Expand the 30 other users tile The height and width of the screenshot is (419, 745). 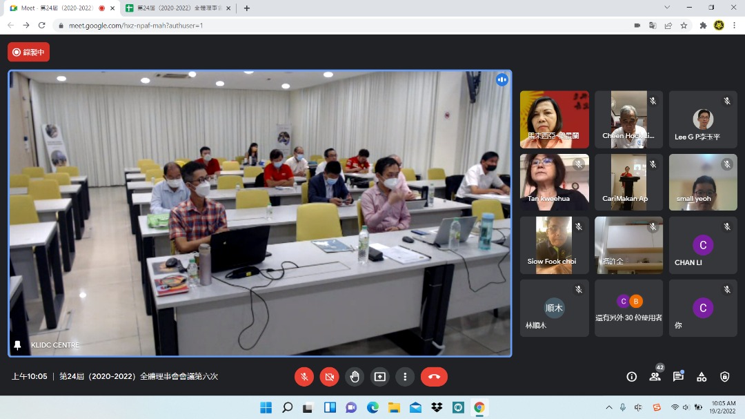(628, 308)
